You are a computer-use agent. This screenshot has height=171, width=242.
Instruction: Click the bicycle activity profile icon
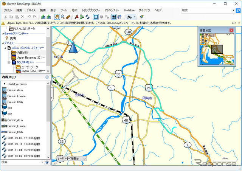129,17
